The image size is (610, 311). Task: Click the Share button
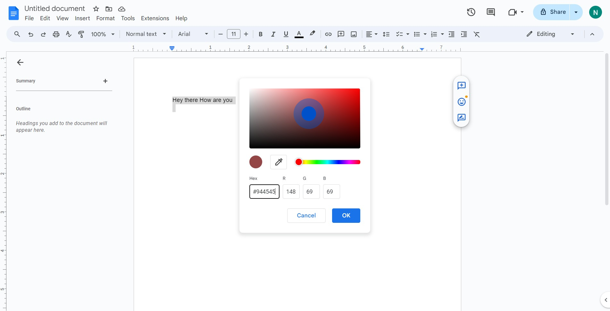tap(552, 12)
